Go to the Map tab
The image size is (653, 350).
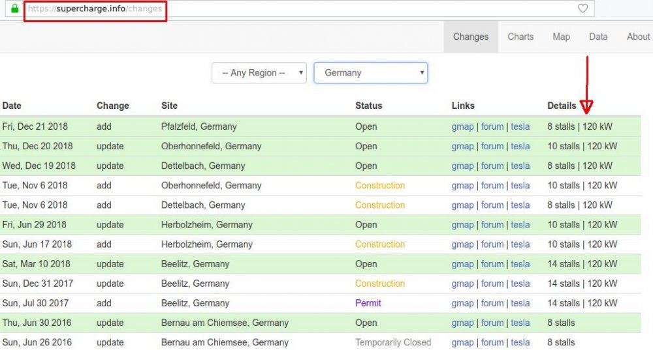[x=561, y=37]
